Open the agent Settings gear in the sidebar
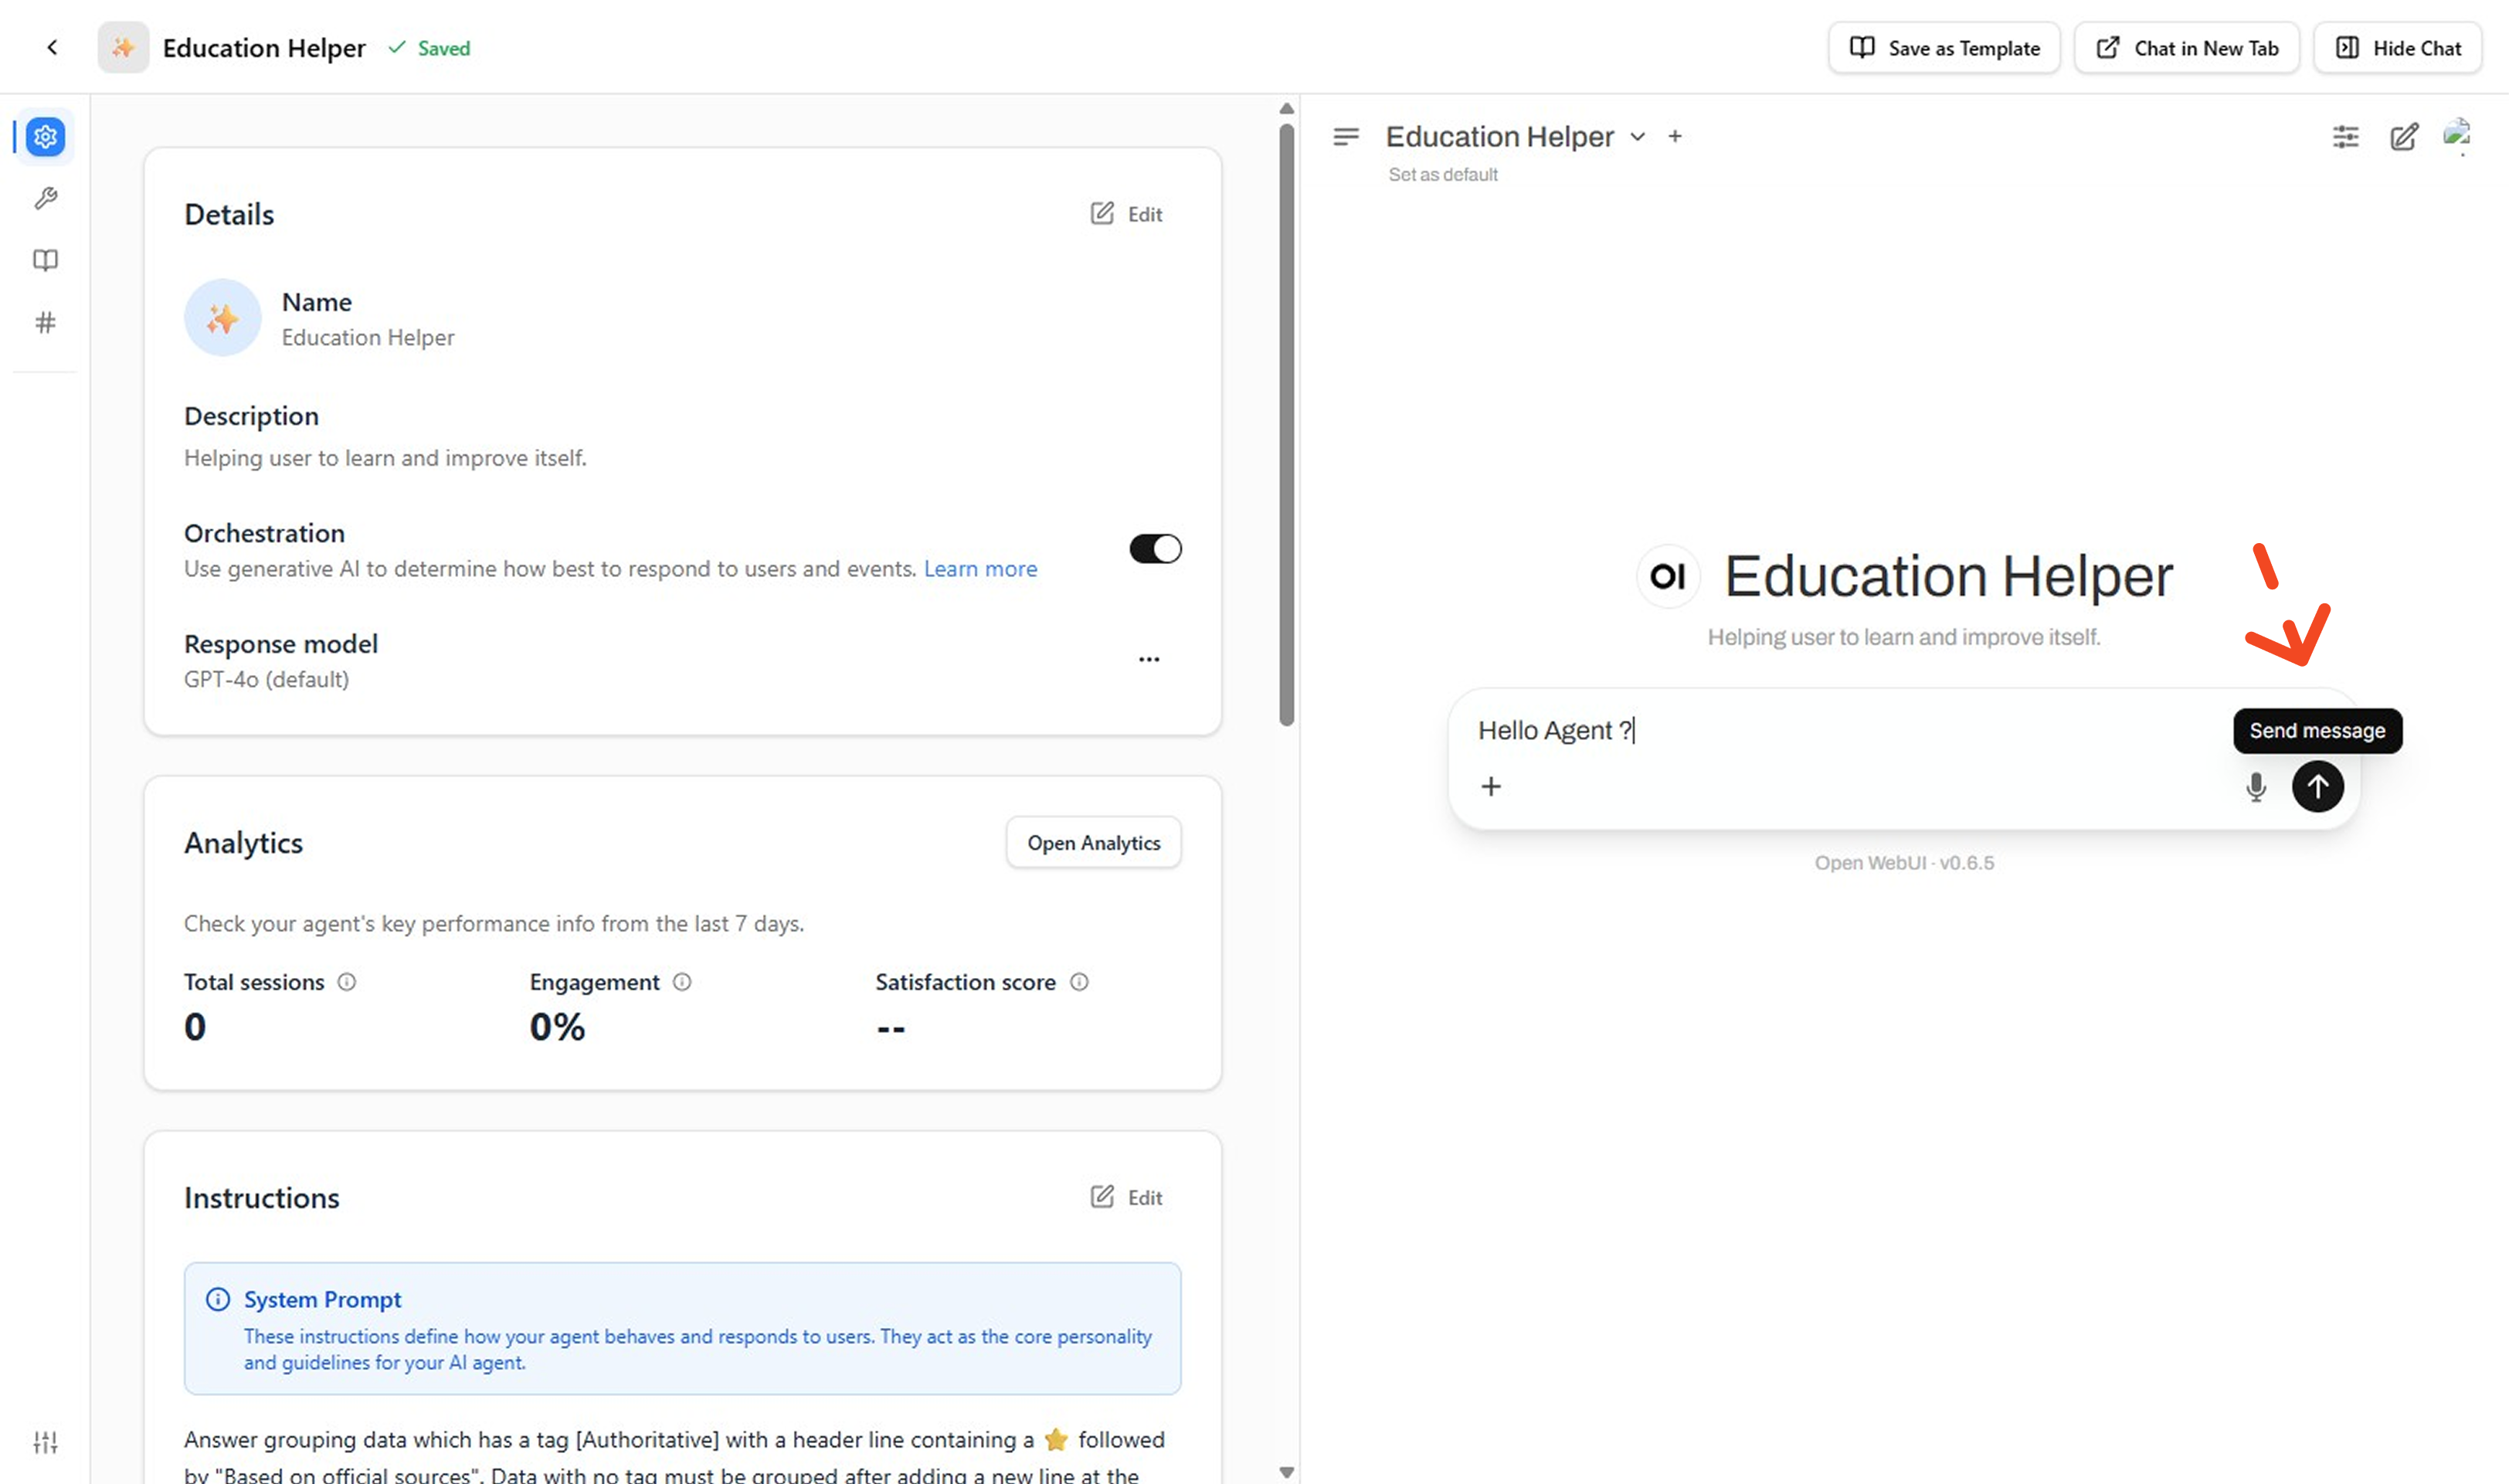 pos(45,137)
